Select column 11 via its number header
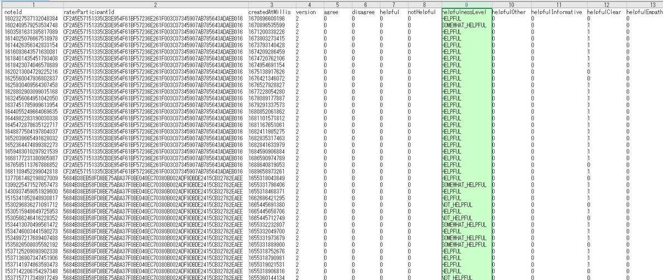The image size is (663, 280). (558, 4)
